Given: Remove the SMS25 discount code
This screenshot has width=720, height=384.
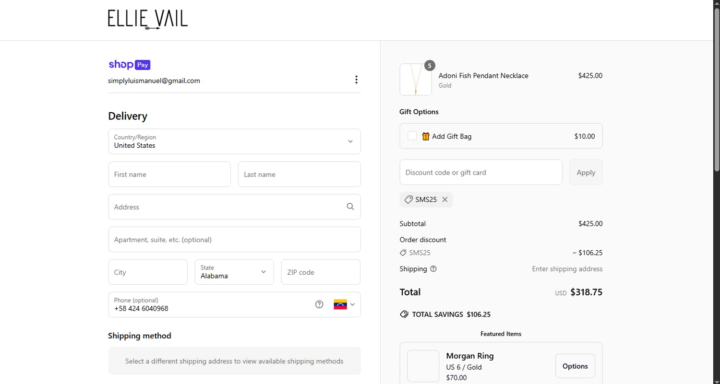Looking at the screenshot, I should (445, 199).
